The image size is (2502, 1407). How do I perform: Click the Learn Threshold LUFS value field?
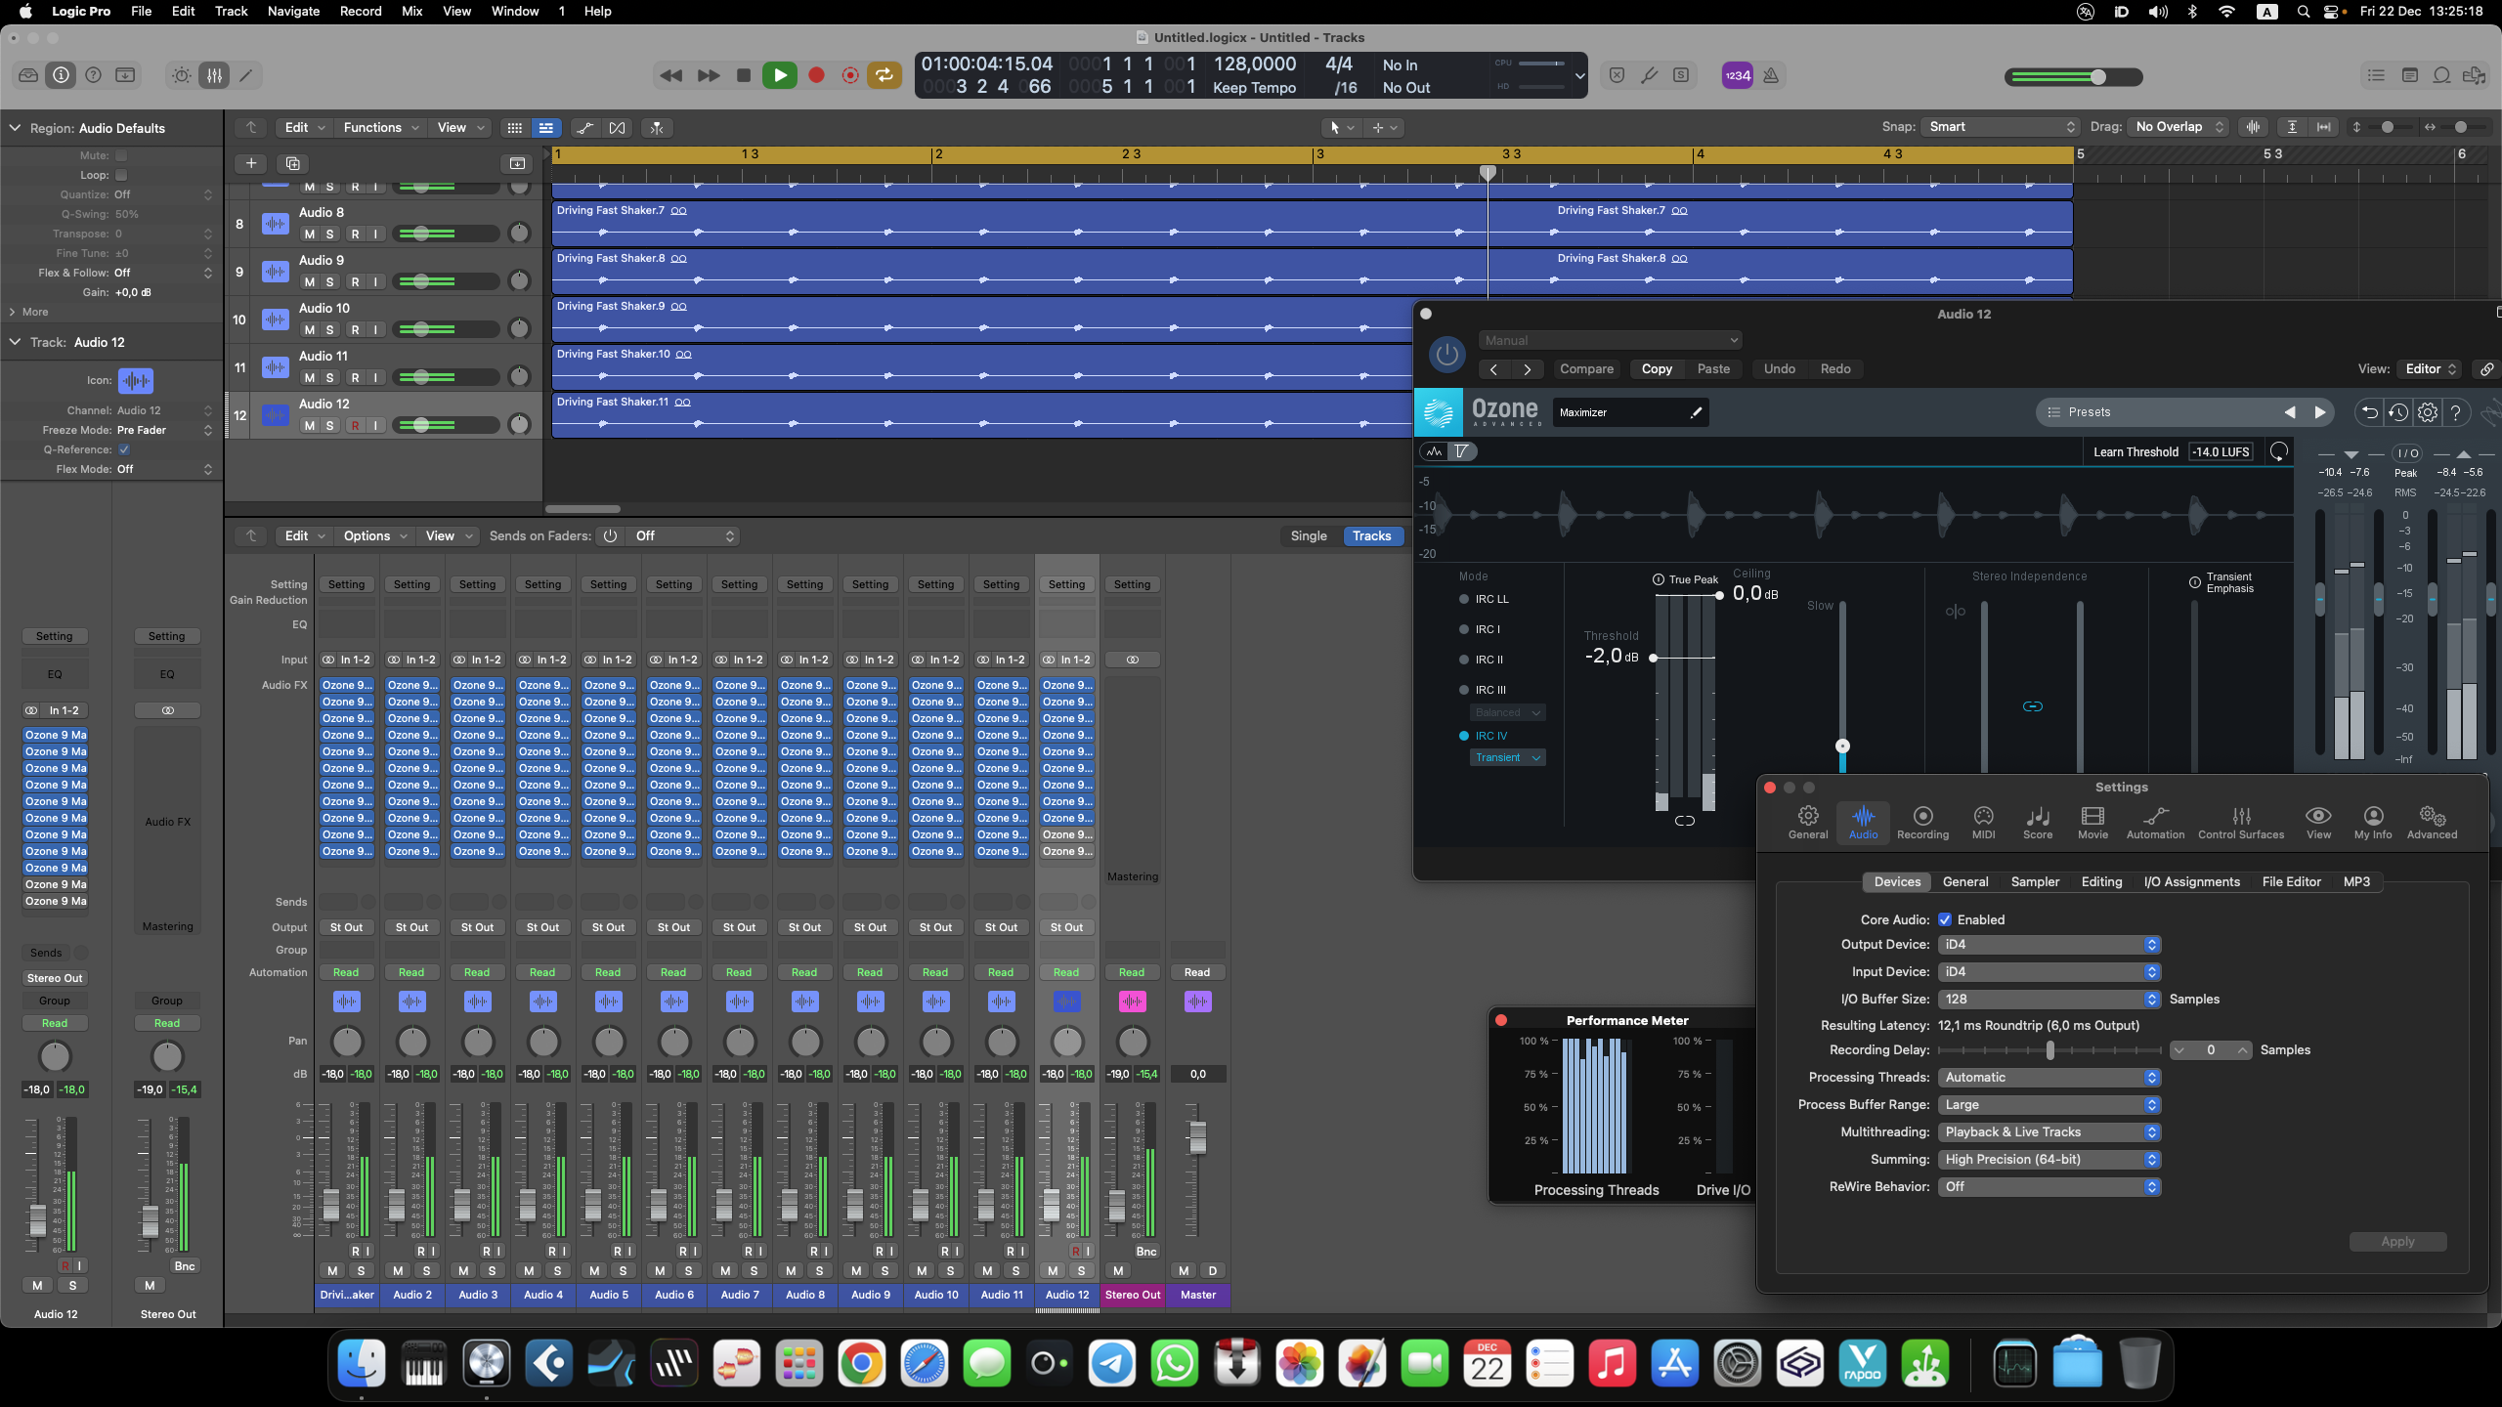[x=2221, y=451]
